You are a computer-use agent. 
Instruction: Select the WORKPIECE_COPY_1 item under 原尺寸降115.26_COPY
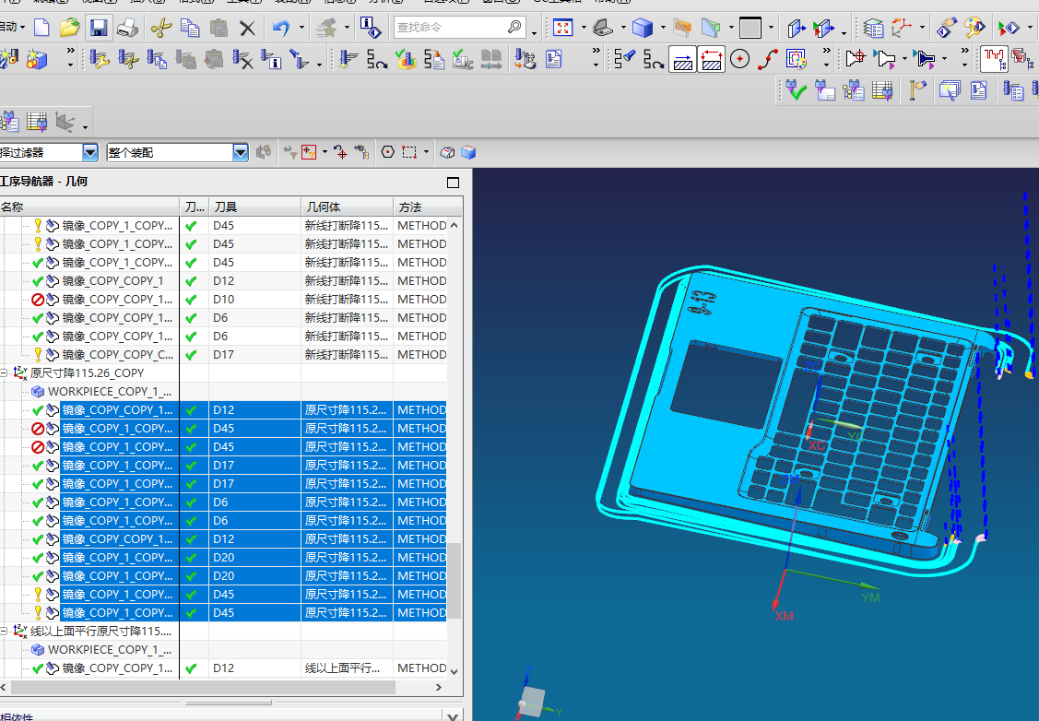tap(109, 392)
